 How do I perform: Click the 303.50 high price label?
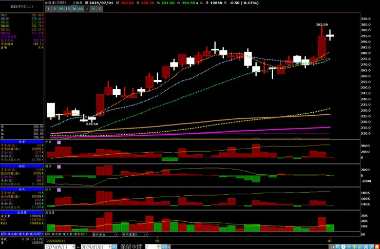click(x=321, y=25)
